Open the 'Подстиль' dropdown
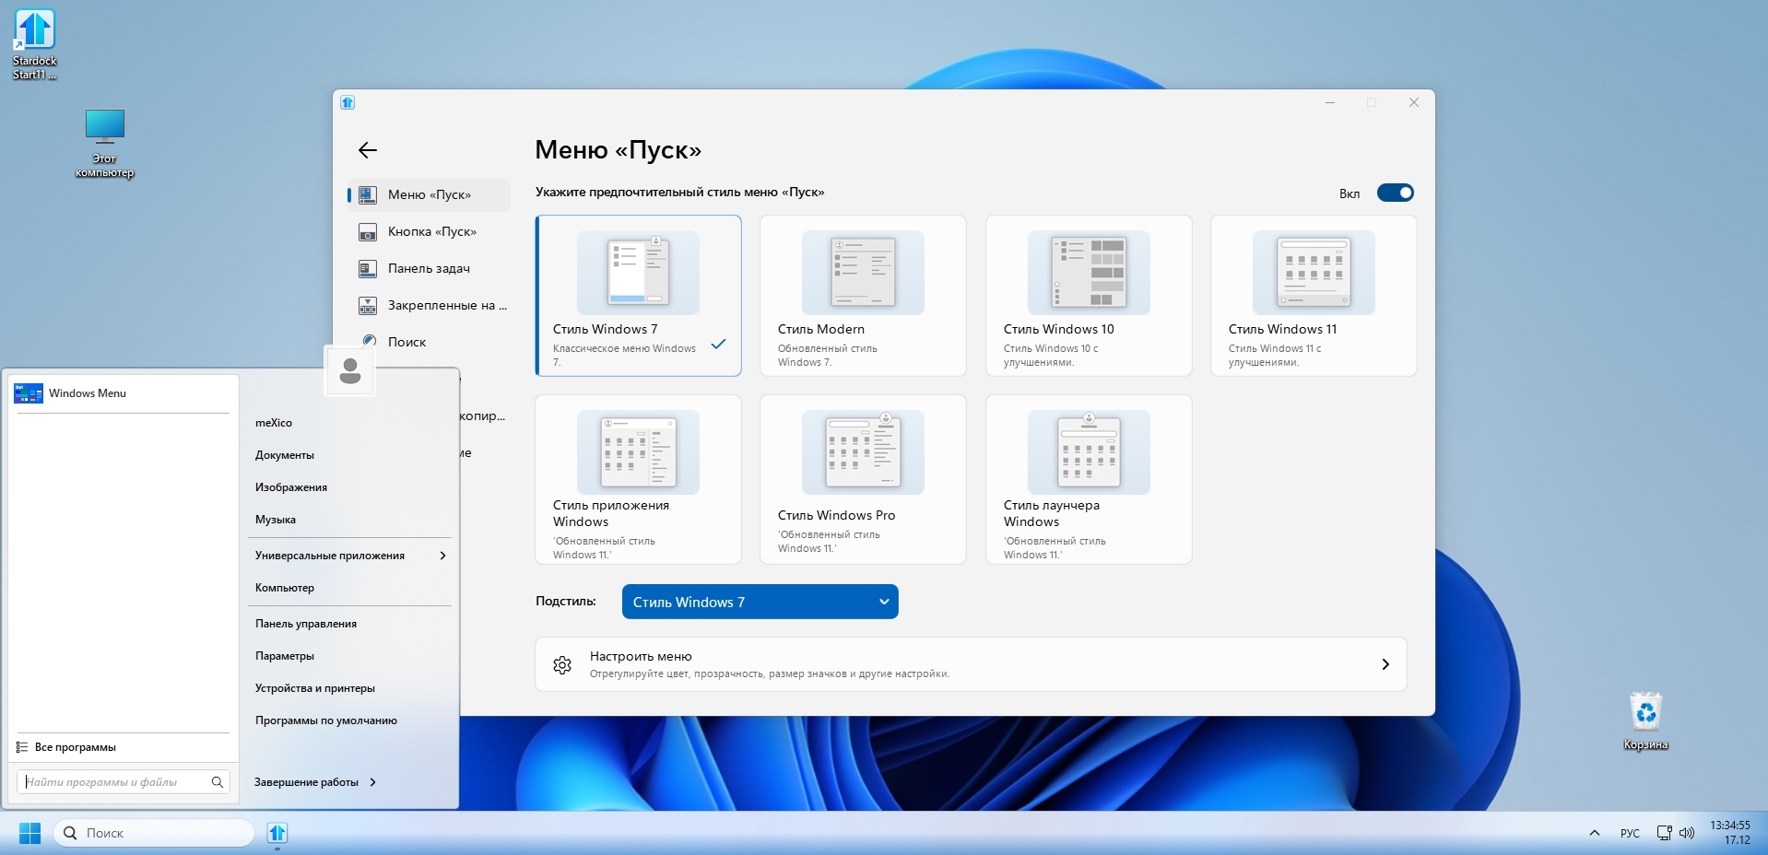This screenshot has width=1768, height=855. (x=760, y=602)
